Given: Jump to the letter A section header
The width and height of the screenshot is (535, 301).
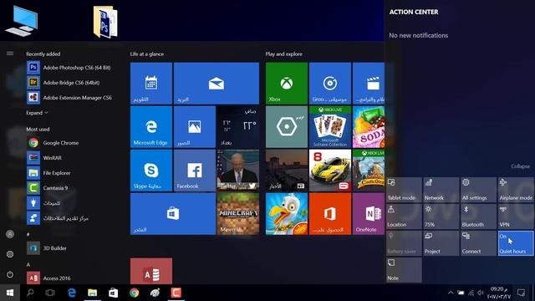Looking at the screenshot, I should [x=28, y=264].
